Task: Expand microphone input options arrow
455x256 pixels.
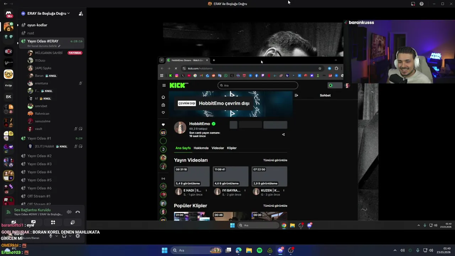Action: (56, 236)
